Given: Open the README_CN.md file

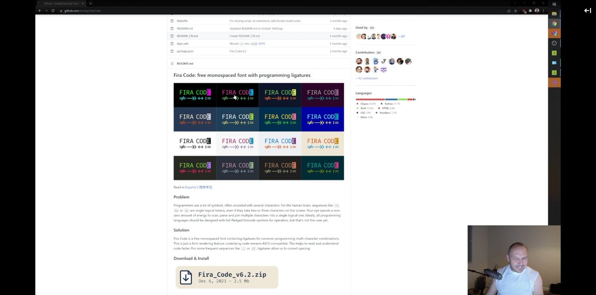Looking at the screenshot, I should point(187,36).
